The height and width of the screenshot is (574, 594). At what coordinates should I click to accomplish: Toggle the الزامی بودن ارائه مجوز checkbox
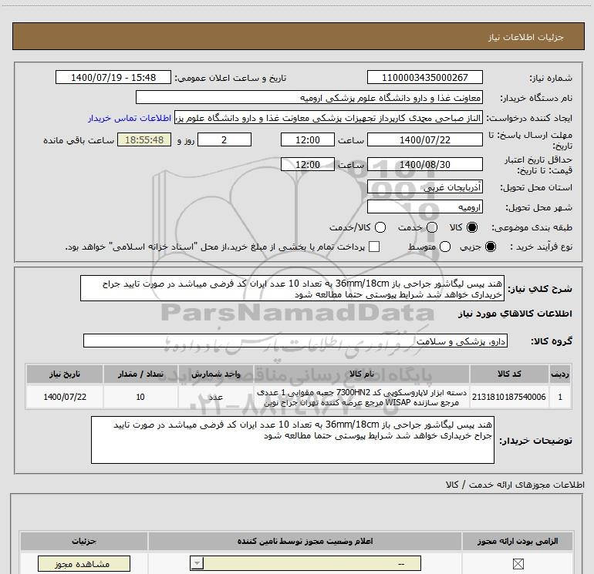click(518, 564)
